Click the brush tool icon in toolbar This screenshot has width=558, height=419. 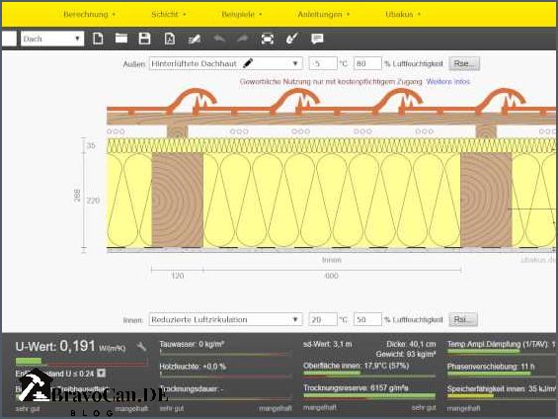(x=292, y=39)
